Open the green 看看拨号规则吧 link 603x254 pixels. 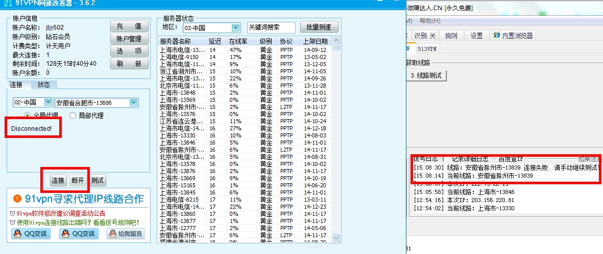pos(78,222)
